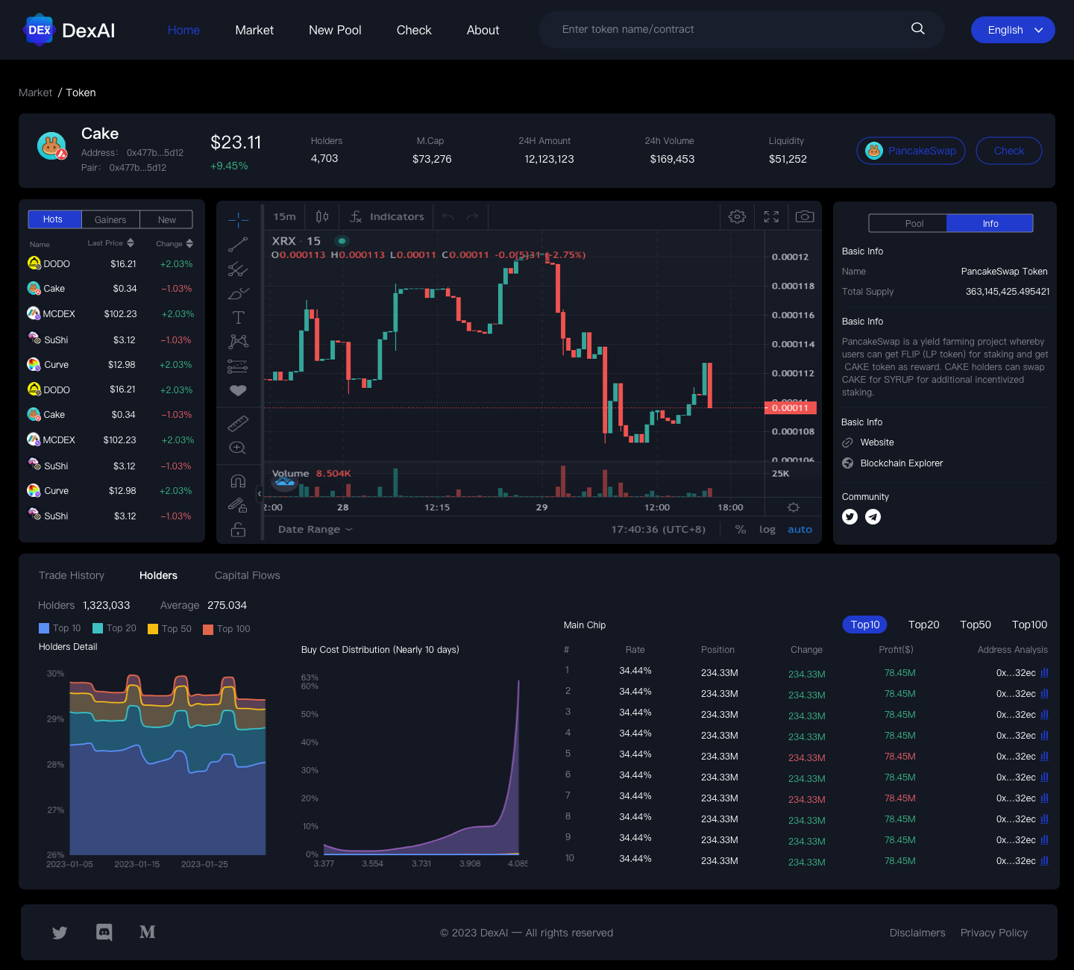Open chart settings gear in top toolbar
The width and height of the screenshot is (1074, 970).
737,216
